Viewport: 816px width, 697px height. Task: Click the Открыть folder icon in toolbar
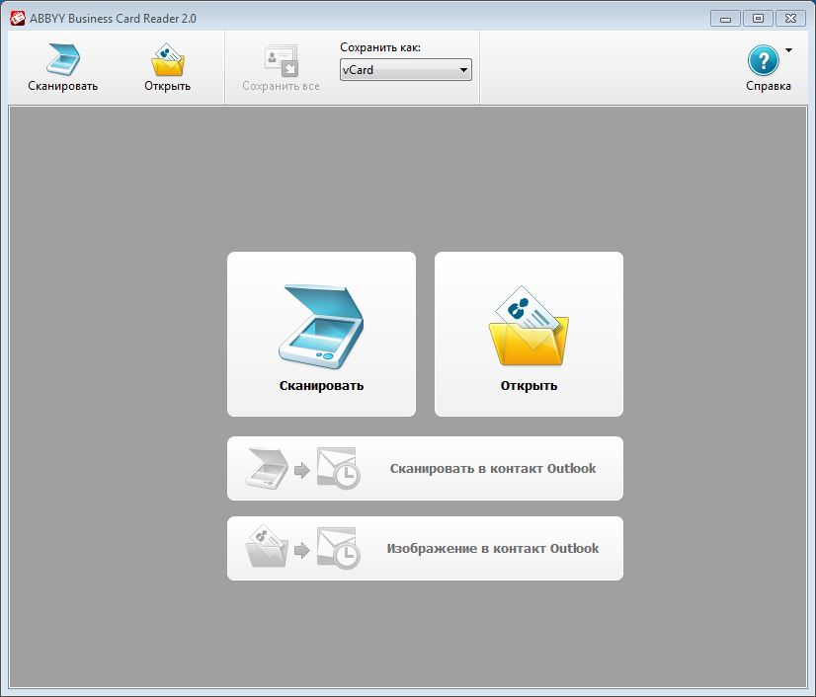tap(168, 60)
